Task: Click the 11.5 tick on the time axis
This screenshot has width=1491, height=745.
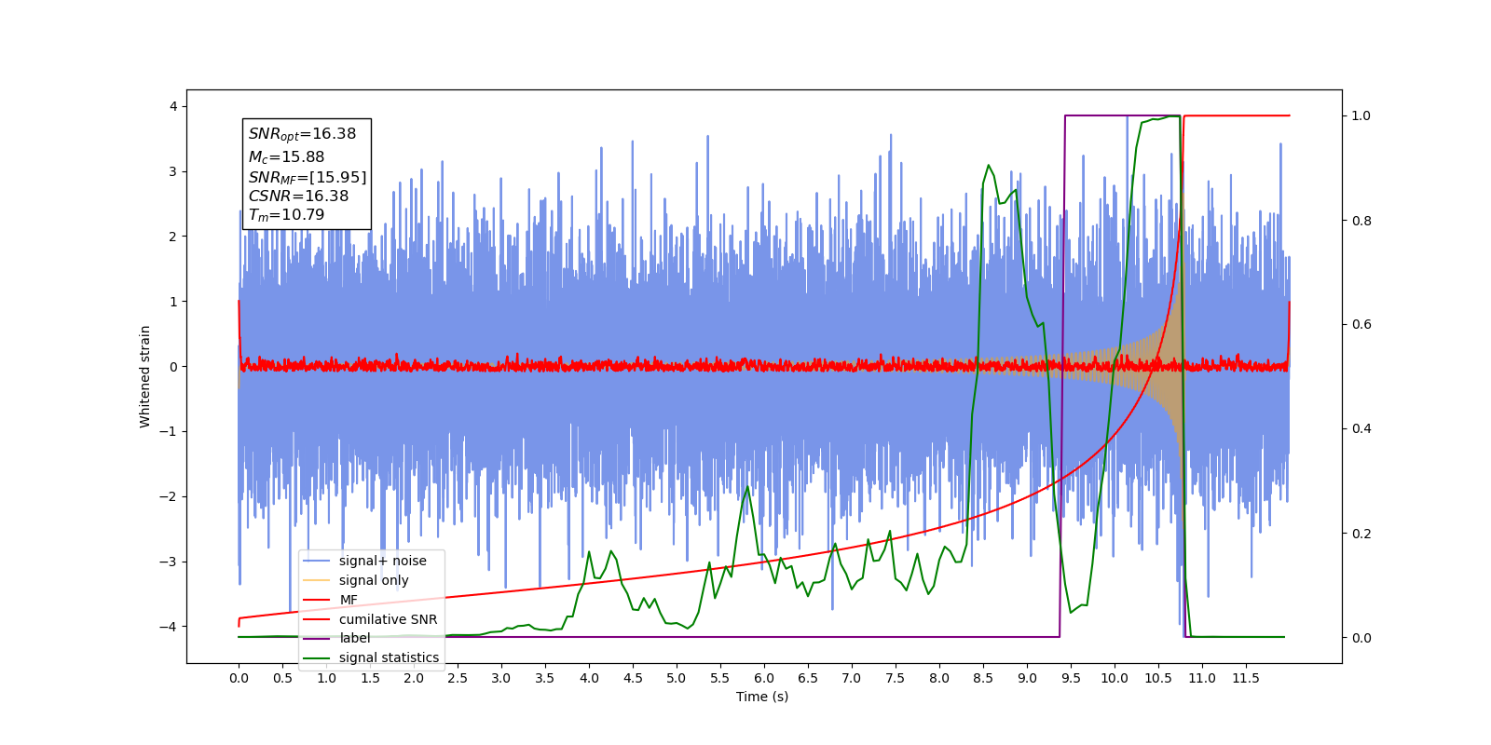Action: click(x=1246, y=678)
